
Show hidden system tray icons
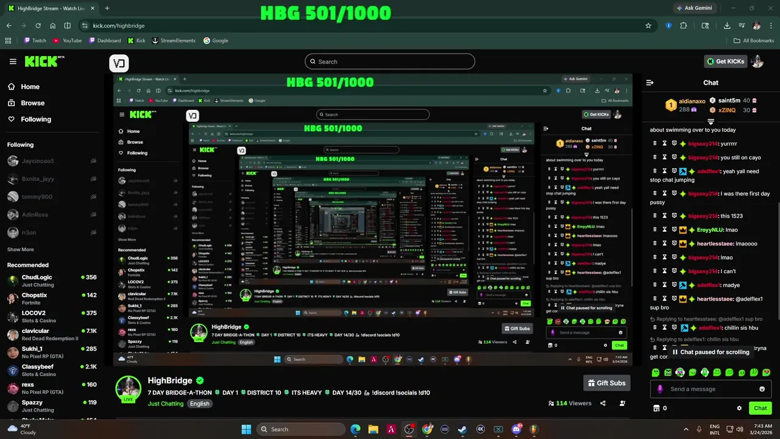pos(686,429)
